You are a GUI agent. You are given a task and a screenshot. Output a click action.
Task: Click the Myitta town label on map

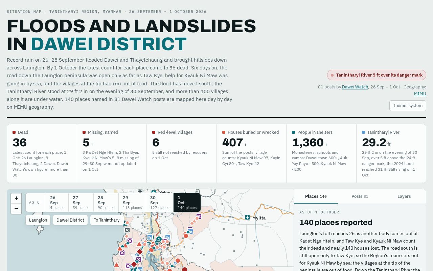click(x=259, y=218)
